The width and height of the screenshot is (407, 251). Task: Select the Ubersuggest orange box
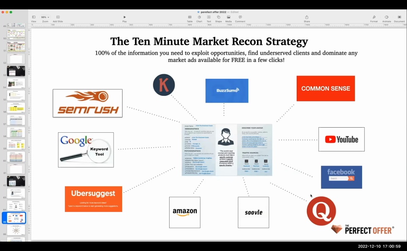pyautogui.click(x=93, y=199)
